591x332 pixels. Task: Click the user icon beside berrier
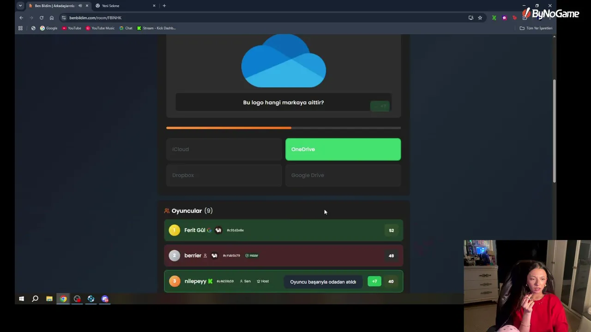coord(205,255)
